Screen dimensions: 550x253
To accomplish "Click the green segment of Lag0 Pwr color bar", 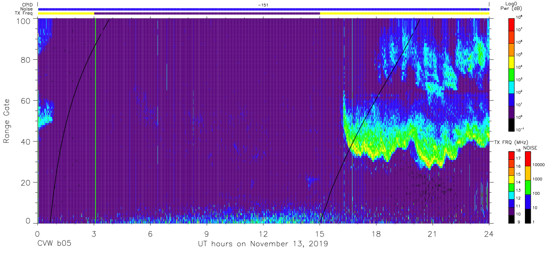I will pyautogui.click(x=511, y=74).
